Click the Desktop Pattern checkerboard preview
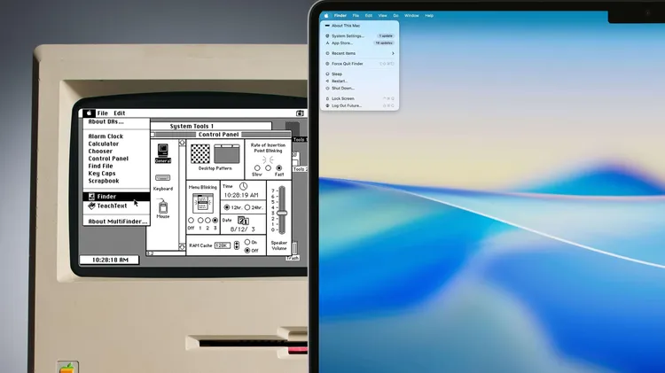This screenshot has height=373, width=665. (200, 153)
